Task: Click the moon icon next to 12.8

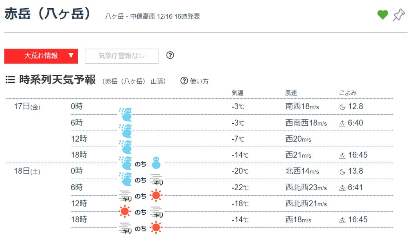Action: (x=343, y=106)
